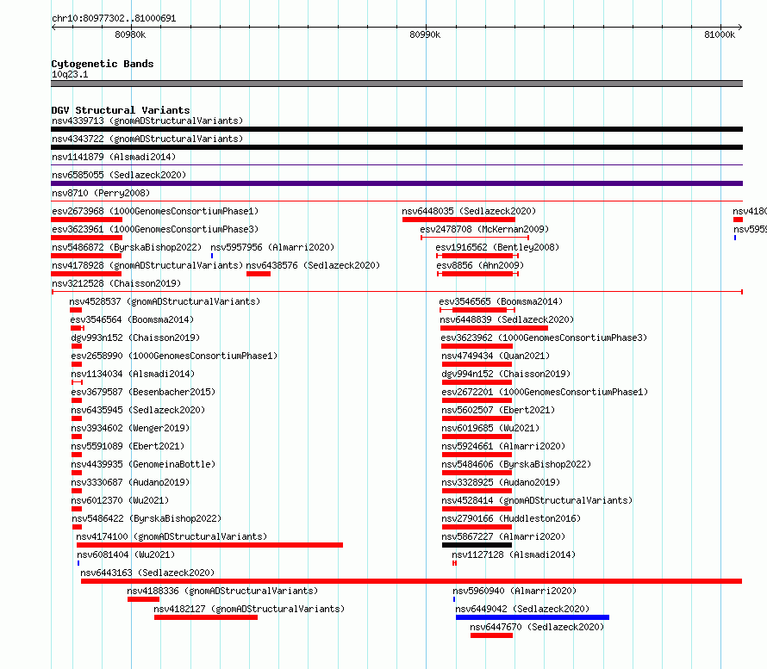Select esv3546564 (Boomsma2014) label
The height and width of the screenshot is (669, 767).
pos(132,319)
